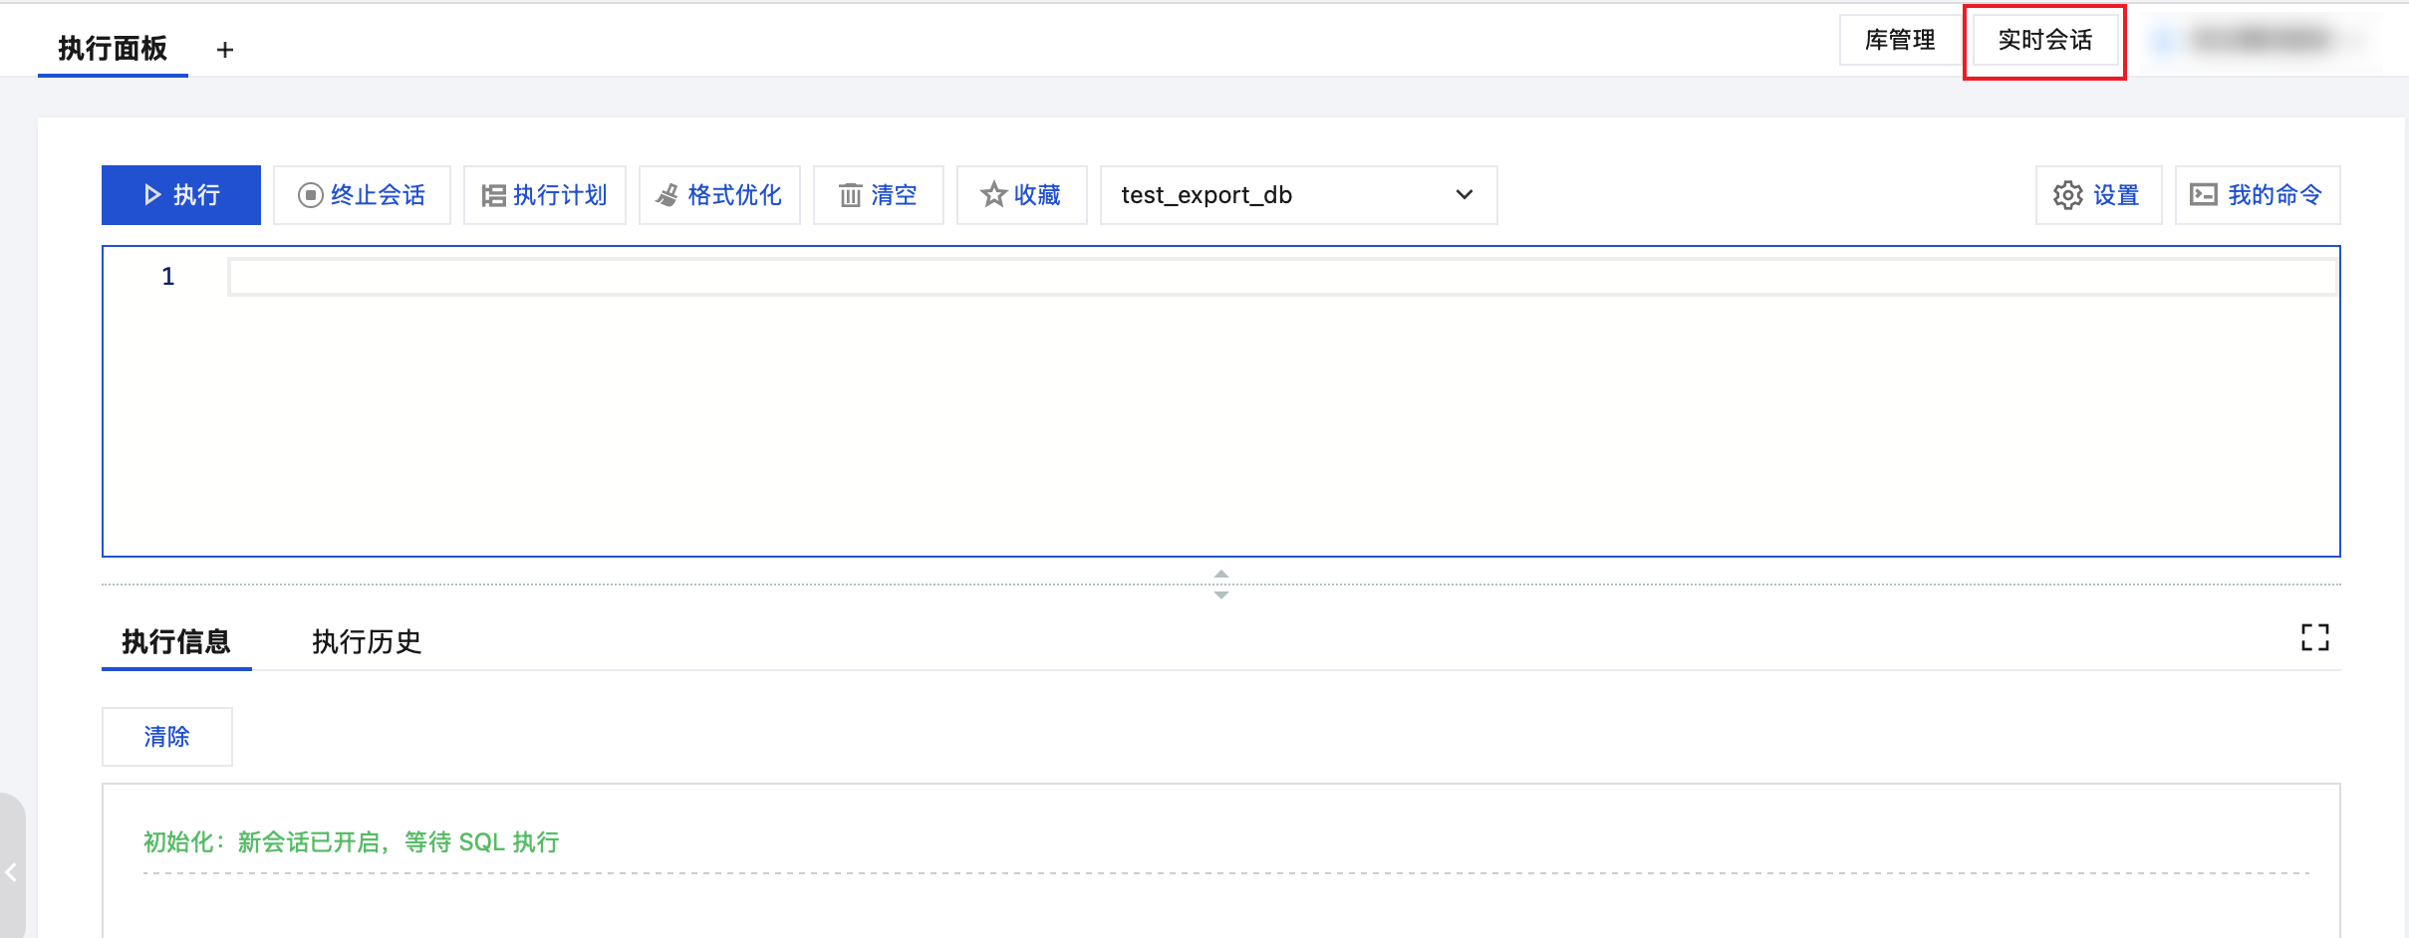Select the 执行信息 tab
Image resolution: width=2409 pixels, height=938 pixels.
tap(176, 641)
